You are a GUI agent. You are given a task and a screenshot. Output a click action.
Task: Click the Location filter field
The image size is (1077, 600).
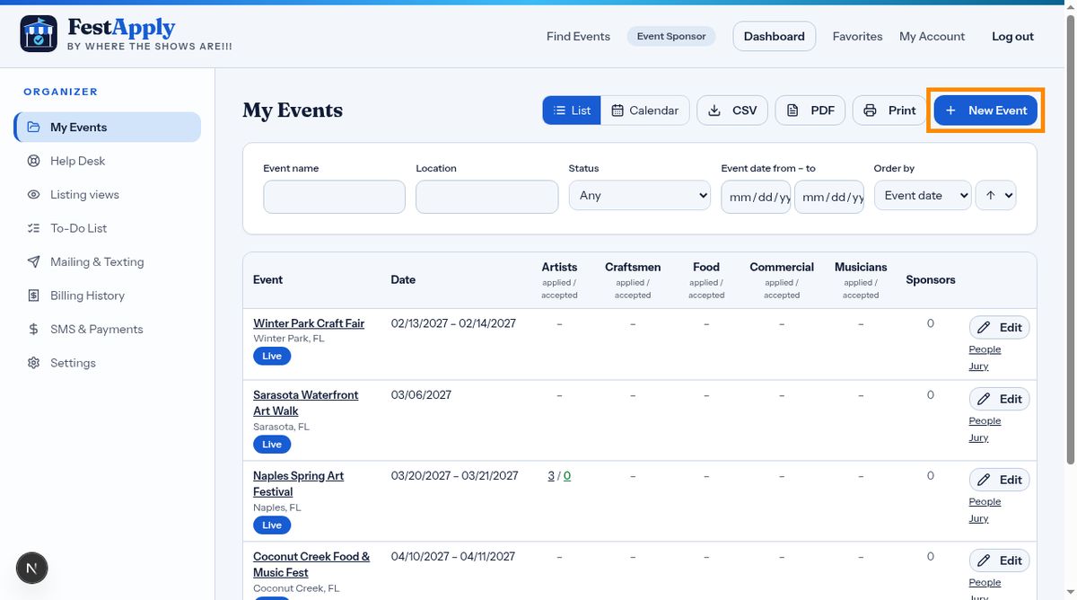pyautogui.click(x=486, y=197)
